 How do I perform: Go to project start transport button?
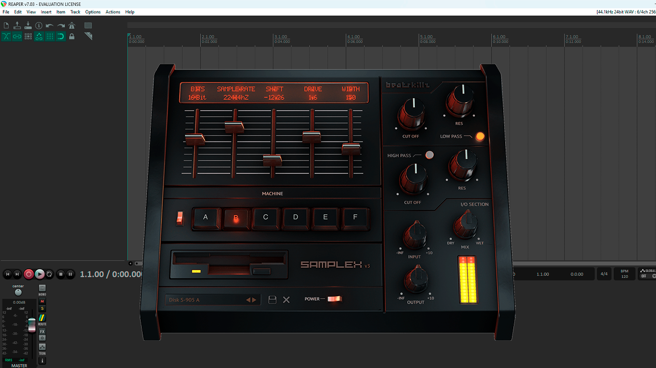[x=7, y=274]
